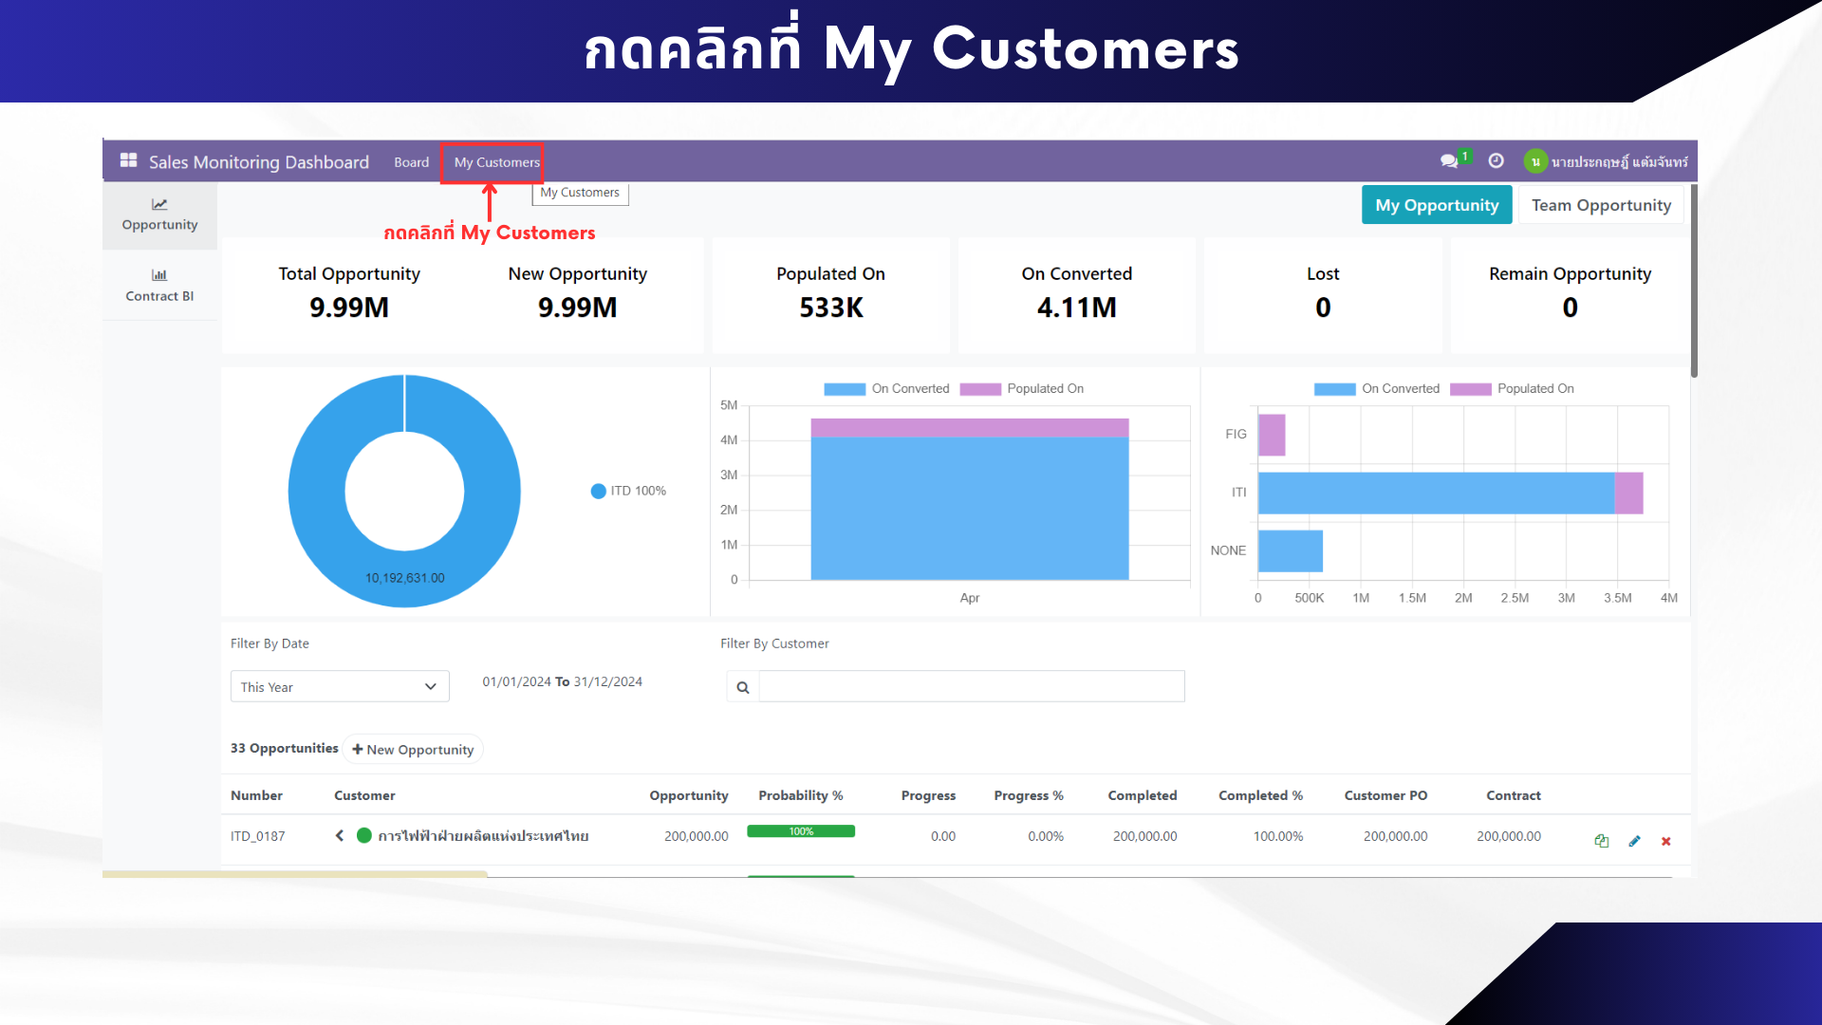Click green duplicate icon on ITD_0187 row

pyautogui.click(x=1602, y=841)
